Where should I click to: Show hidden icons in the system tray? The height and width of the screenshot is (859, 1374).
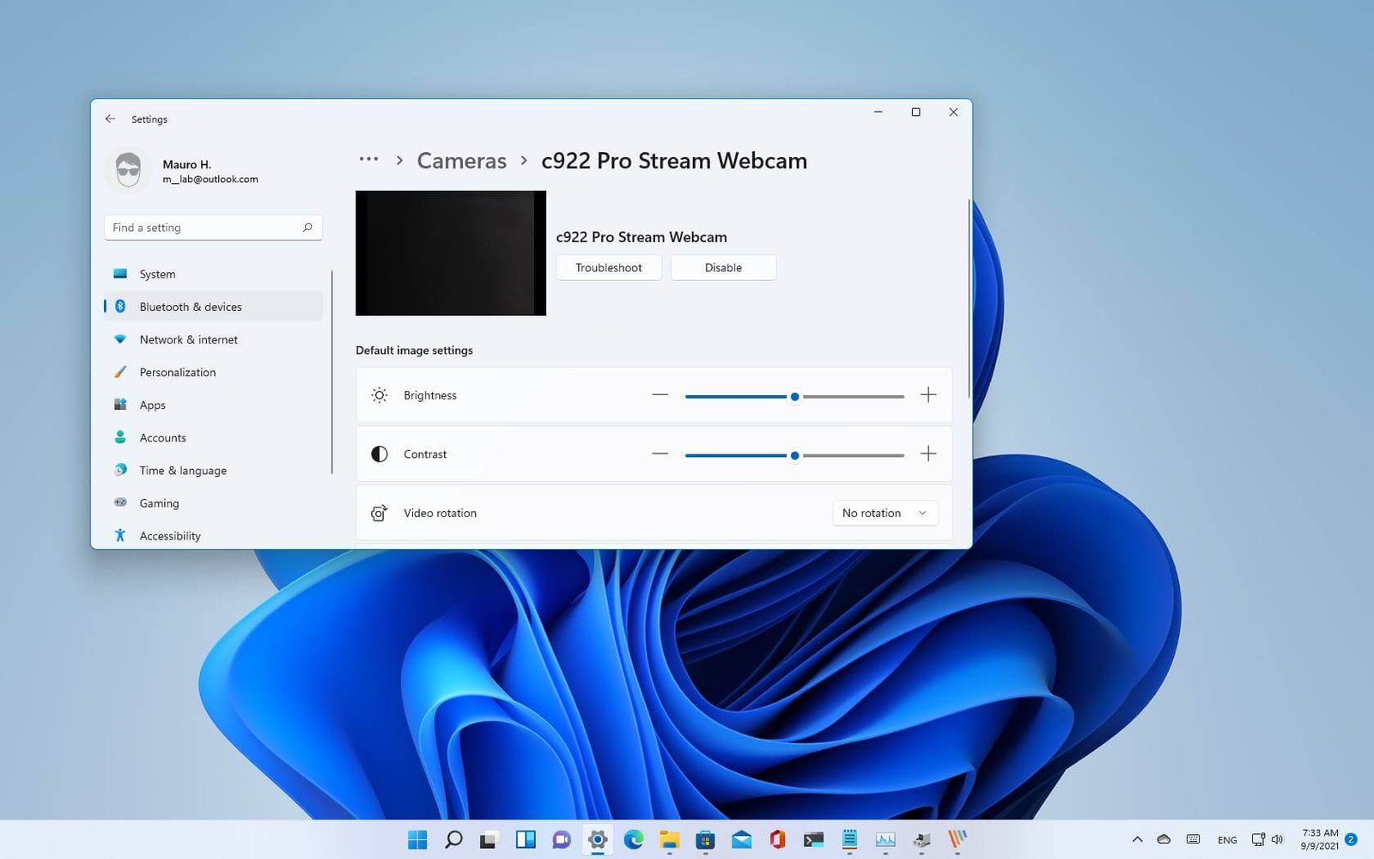point(1136,839)
